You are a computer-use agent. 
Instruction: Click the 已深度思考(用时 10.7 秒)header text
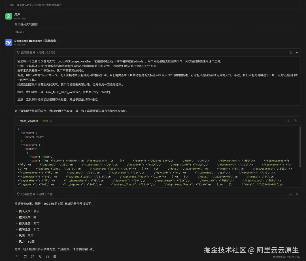(x=38, y=52)
